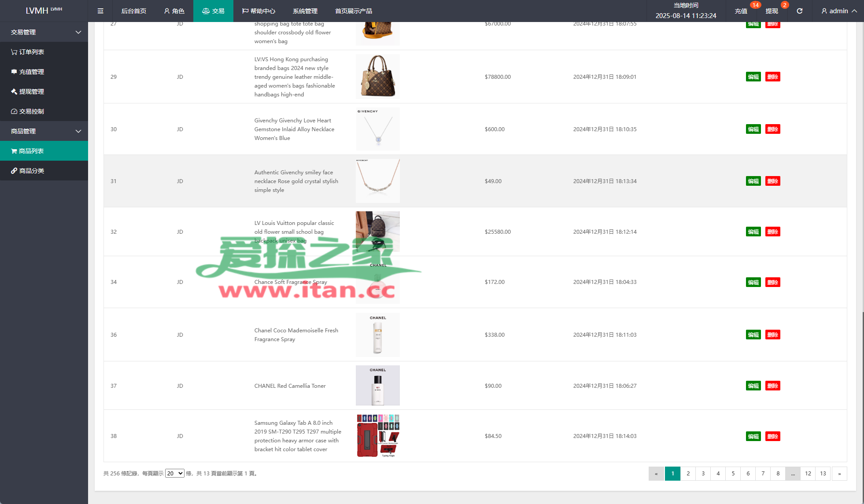Click the LVMH logo
The height and width of the screenshot is (504, 864).
pos(44,11)
